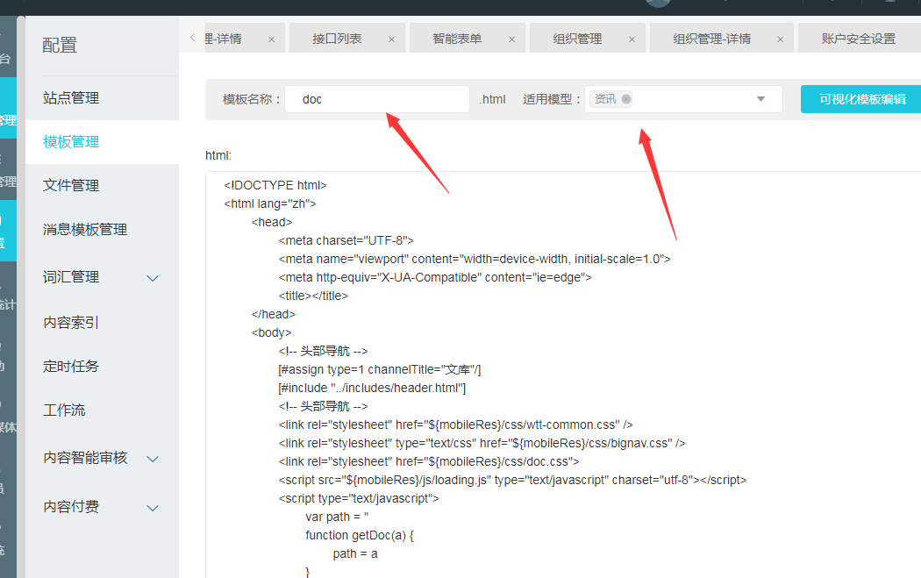Select 模板管理 menu item
Screen dimensions: 921x578
coord(71,141)
